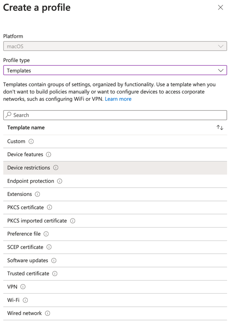Image resolution: width=233 pixels, height=326 pixels.
Task: Show info tooltip for Extensions
Action: [x=37, y=194]
